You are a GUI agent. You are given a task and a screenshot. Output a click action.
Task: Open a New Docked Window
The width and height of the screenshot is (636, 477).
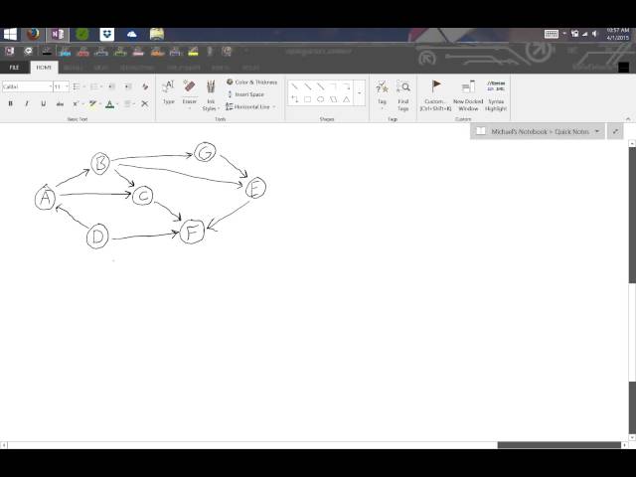click(x=468, y=95)
